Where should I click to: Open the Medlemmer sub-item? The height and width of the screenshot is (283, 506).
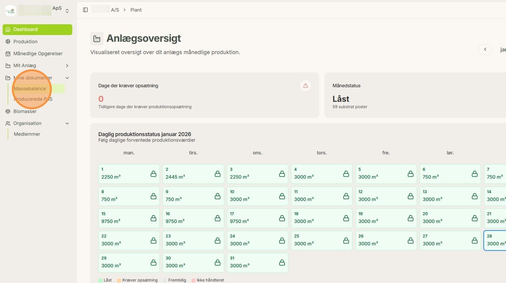[x=27, y=134]
